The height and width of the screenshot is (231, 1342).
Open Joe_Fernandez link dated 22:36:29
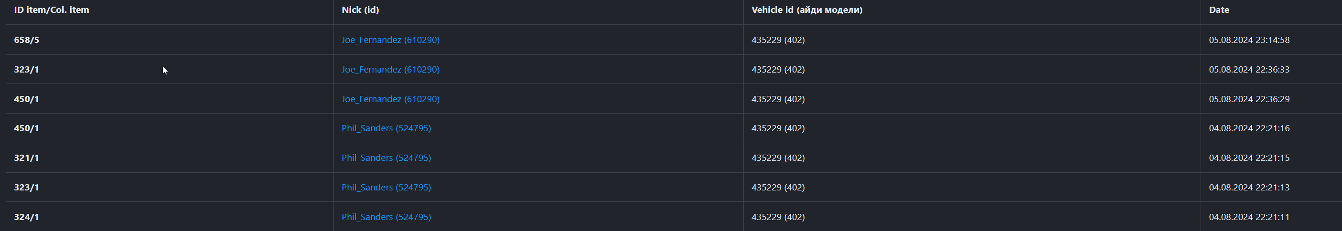click(x=390, y=99)
